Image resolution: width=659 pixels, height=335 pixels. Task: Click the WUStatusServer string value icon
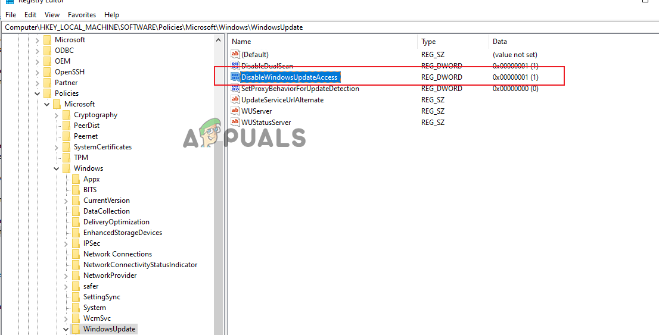coord(235,123)
